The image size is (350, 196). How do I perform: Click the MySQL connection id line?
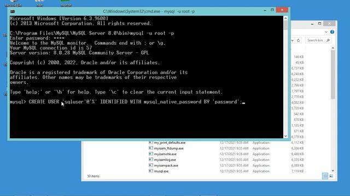tap(51, 48)
